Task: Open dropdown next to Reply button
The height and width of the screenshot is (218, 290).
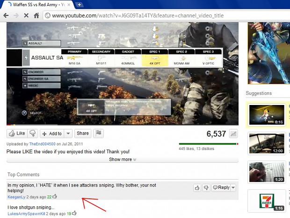Action: [233, 188]
